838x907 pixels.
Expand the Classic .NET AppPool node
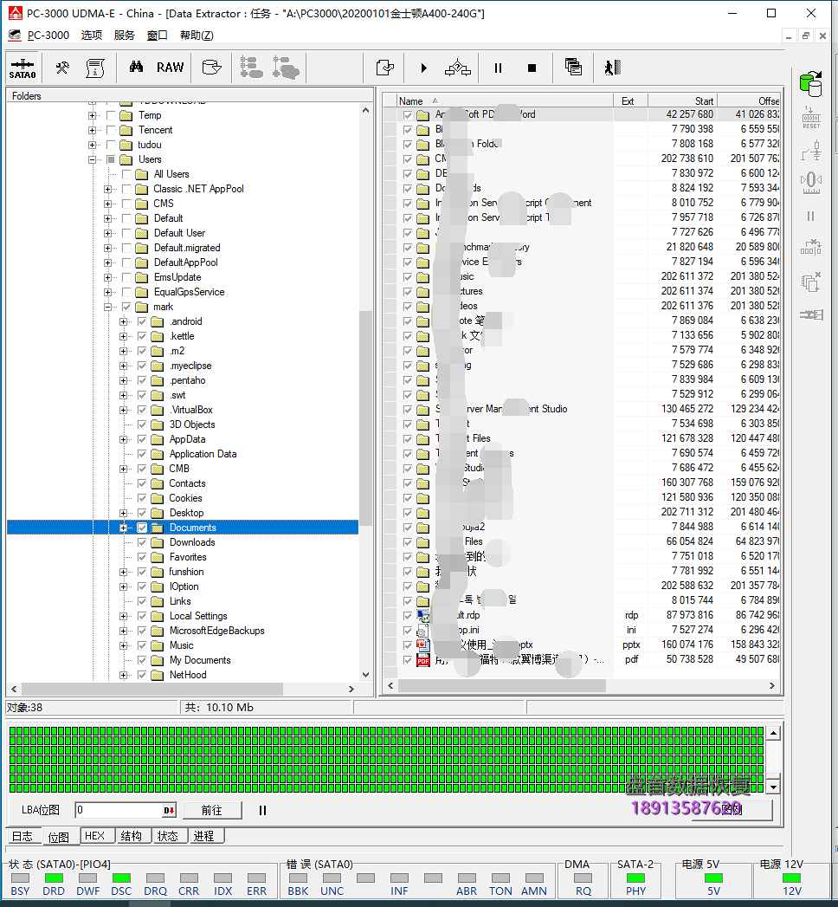(107, 189)
